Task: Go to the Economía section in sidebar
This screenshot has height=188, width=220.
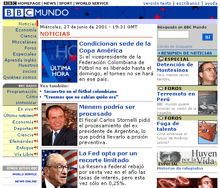Action: [x=26, y=30]
